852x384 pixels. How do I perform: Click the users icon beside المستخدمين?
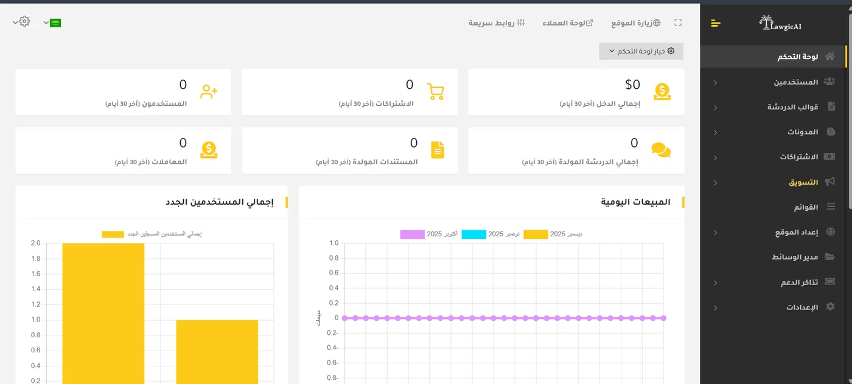tap(829, 82)
